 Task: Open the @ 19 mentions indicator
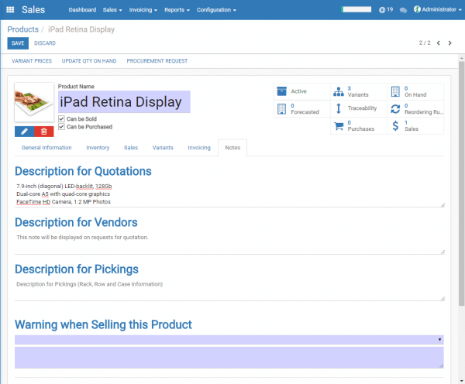(x=386, y=10)
